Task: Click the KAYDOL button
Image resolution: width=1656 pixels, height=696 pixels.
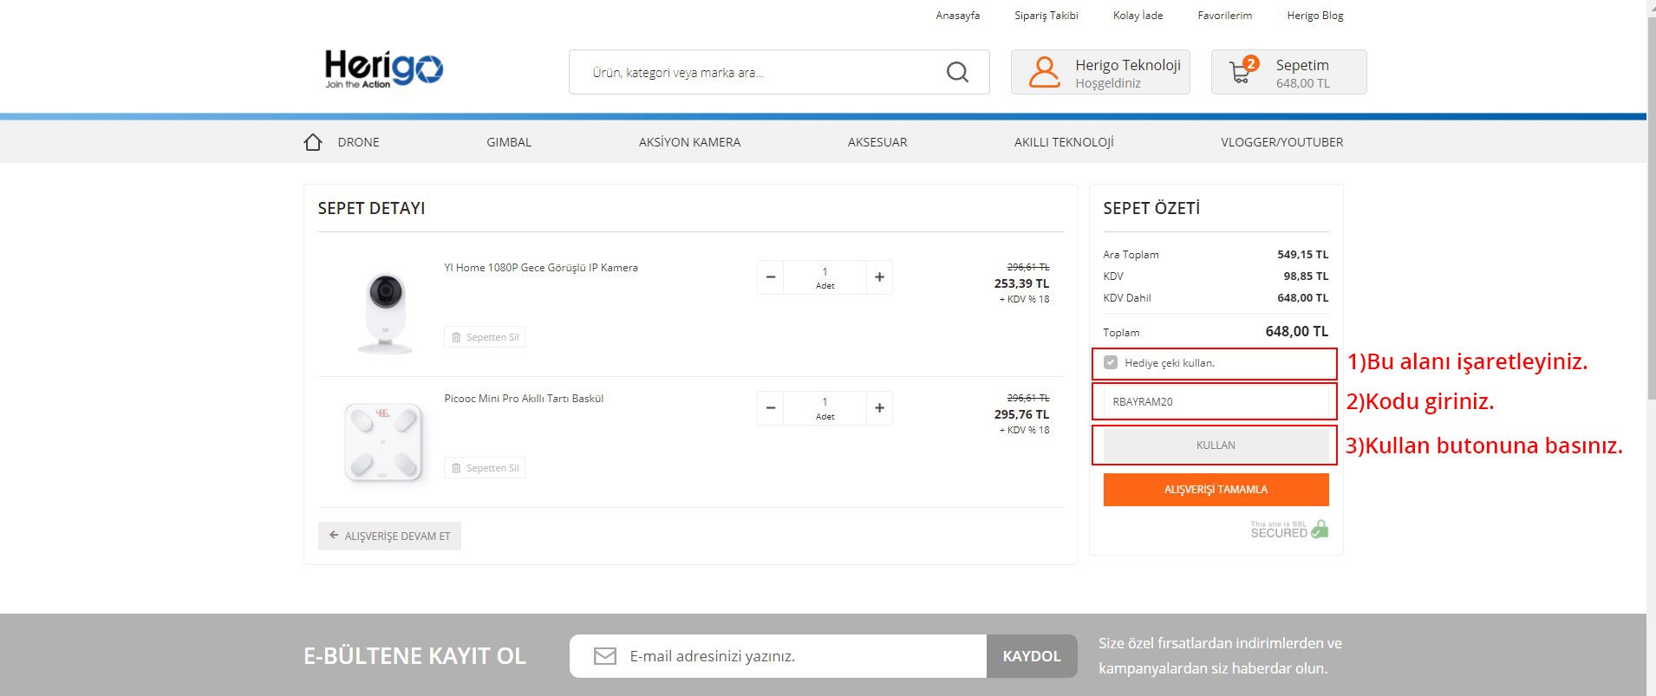Action: (x=1032, y=656)
